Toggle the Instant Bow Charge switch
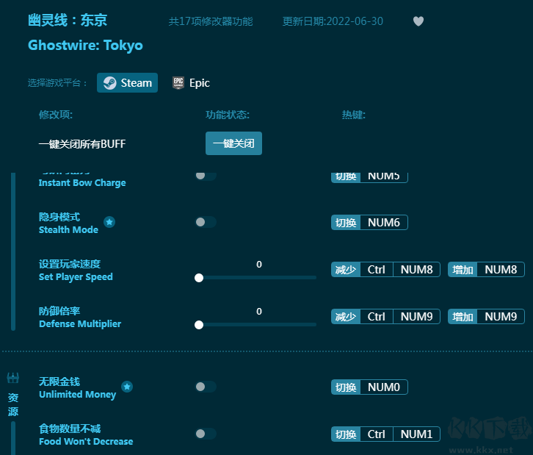The image size is (533, 455). point(206,176)
